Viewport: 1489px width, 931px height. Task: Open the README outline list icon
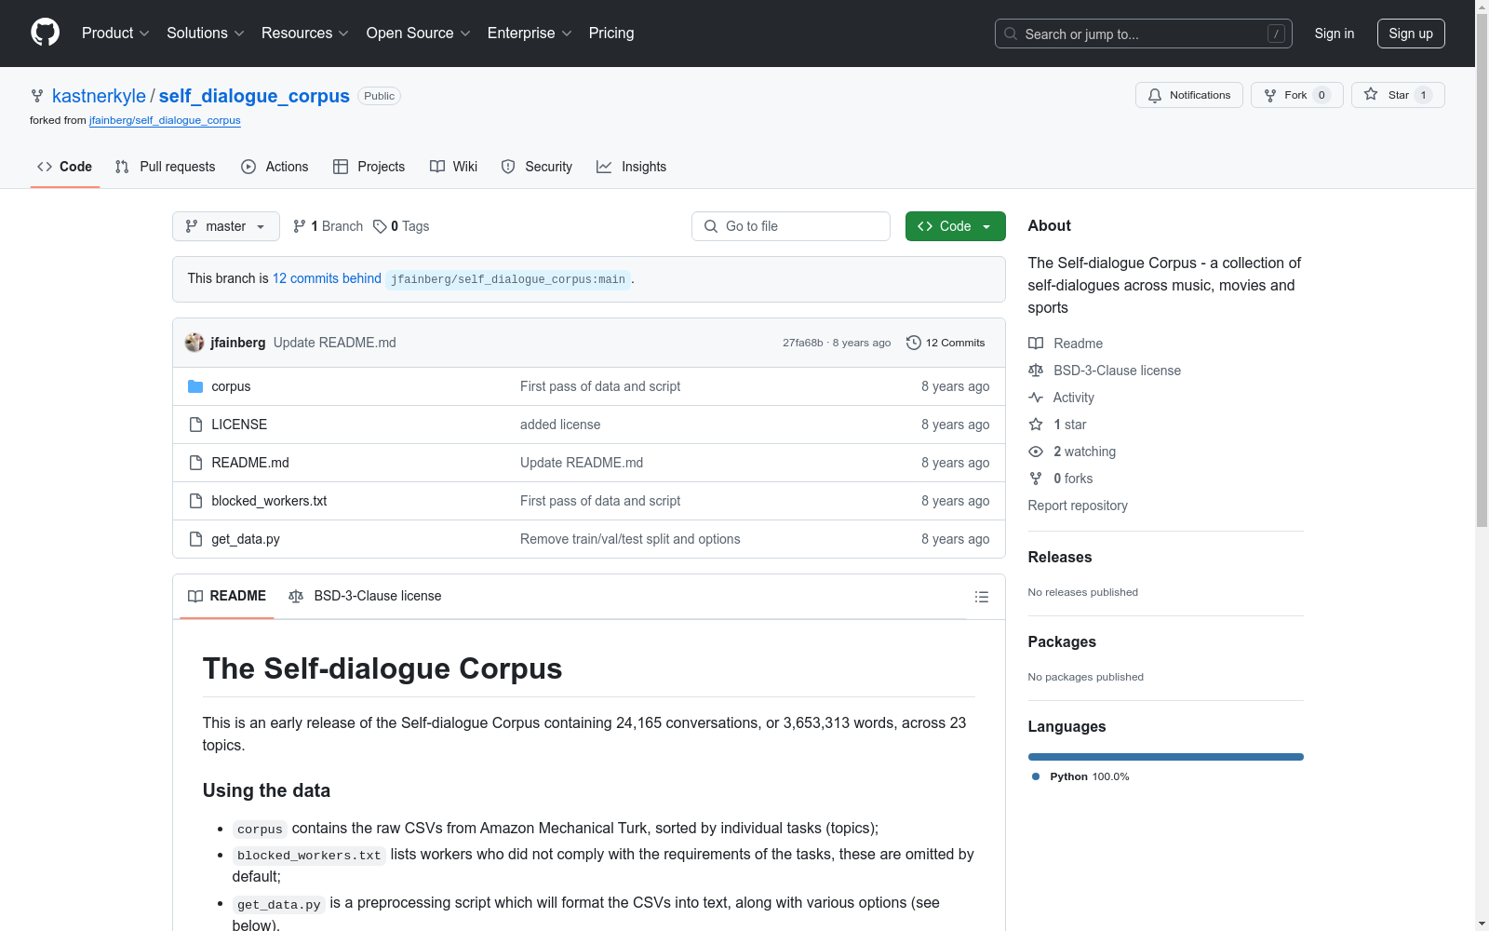tap(981, 597)
